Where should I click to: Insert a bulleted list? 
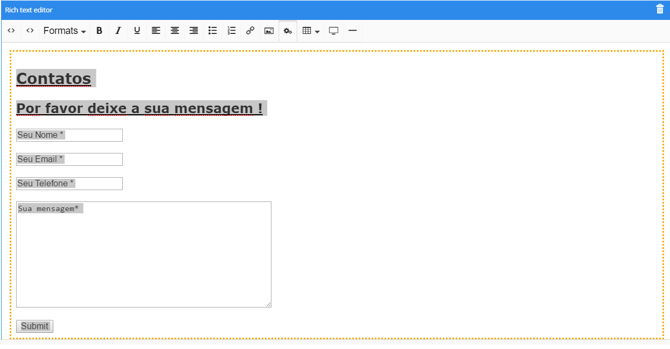point(212,31)
